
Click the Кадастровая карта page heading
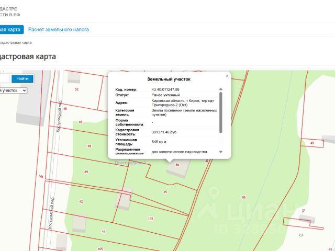coord(28,56)
